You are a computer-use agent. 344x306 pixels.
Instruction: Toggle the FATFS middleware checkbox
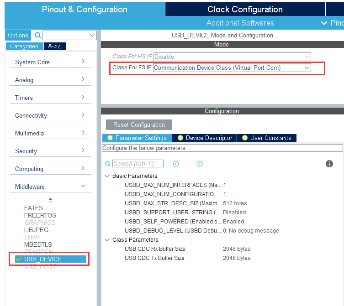(x=19, y=208)
